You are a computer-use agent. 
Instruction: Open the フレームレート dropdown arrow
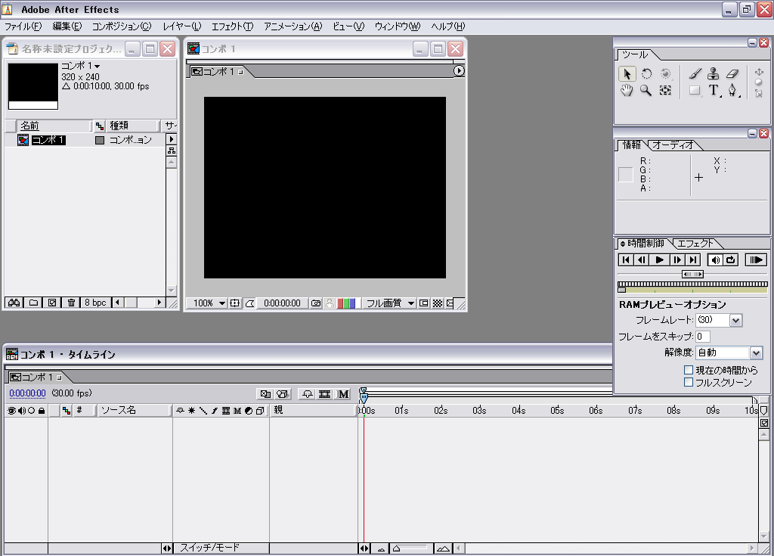[735, 320]
